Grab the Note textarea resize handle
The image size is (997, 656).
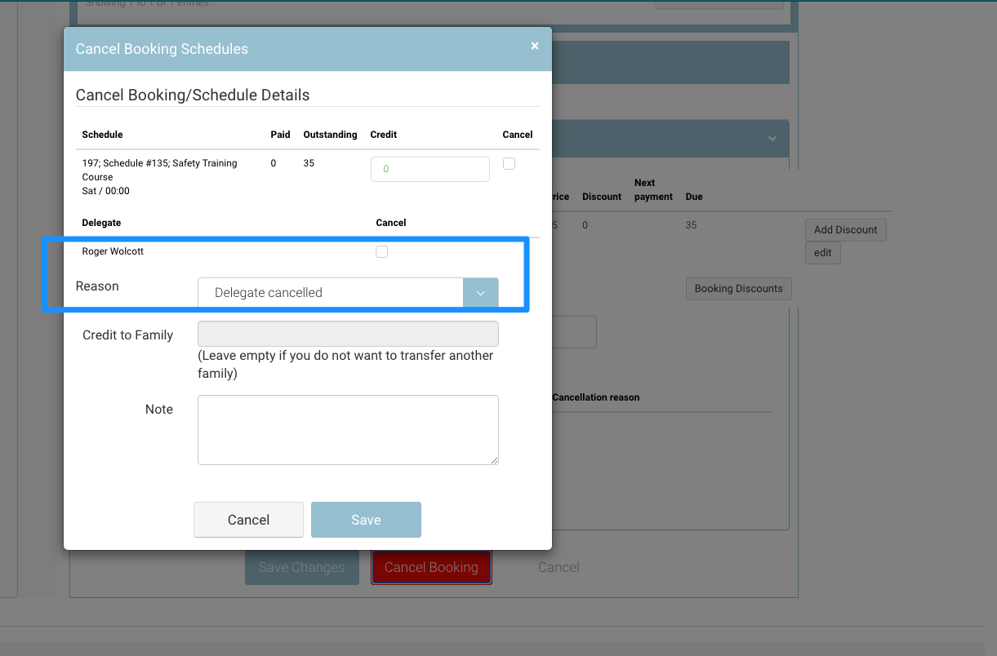pos(494,460)
